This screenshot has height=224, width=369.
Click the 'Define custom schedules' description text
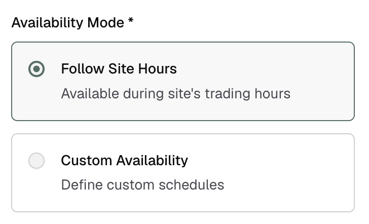pos(142,184)
